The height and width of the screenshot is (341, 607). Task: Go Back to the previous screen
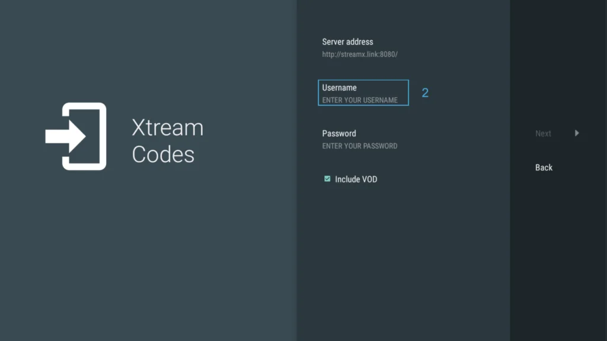544,168
